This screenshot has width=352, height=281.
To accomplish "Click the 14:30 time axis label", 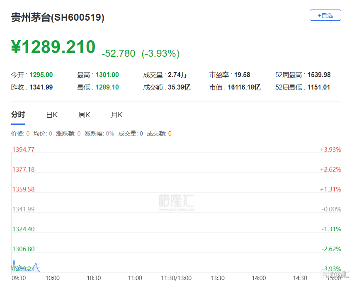I will pyautogui.click(x=300, y=278).
